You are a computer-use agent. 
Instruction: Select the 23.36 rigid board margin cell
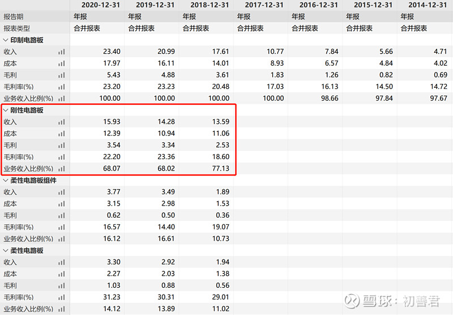[166, 156]
